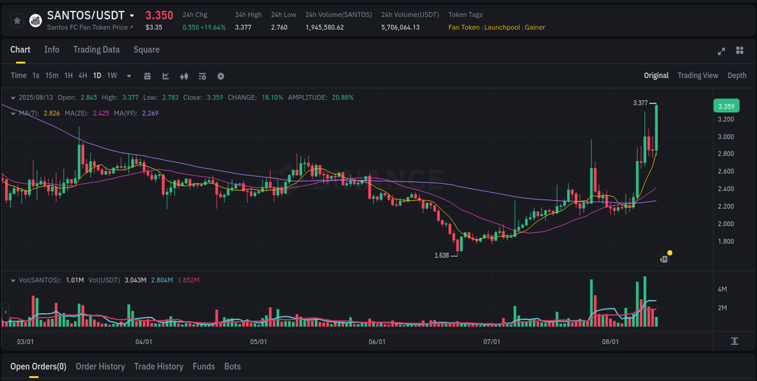Screen dimensions: 757x381
Task: Open the news feed icon with yellow dot
Action: tap(663, 259)
